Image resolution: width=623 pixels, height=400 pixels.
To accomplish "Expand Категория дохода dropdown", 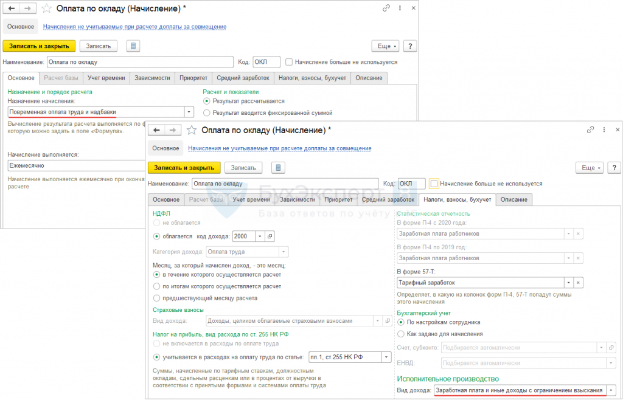I will (284, 252).
